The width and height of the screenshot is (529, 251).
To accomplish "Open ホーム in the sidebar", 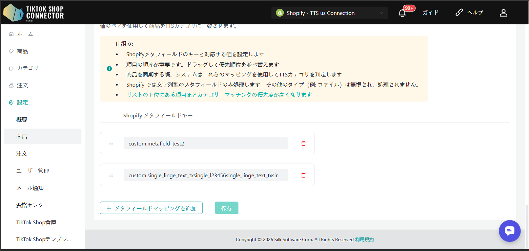I will click(x=25, y=34).
